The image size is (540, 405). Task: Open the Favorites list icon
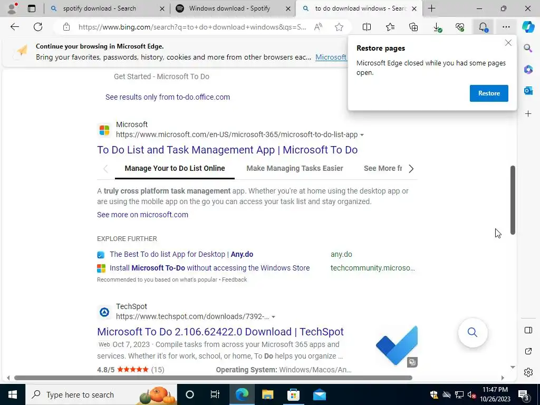[x=390, y=27]
